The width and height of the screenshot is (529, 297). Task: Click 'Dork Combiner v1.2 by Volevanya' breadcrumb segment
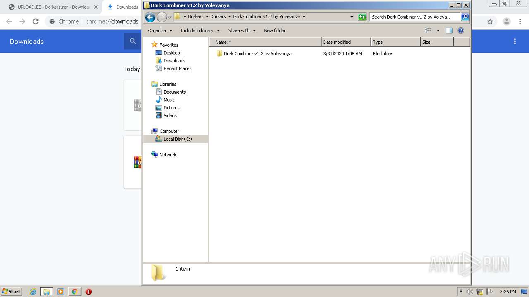tap(267, 16)
